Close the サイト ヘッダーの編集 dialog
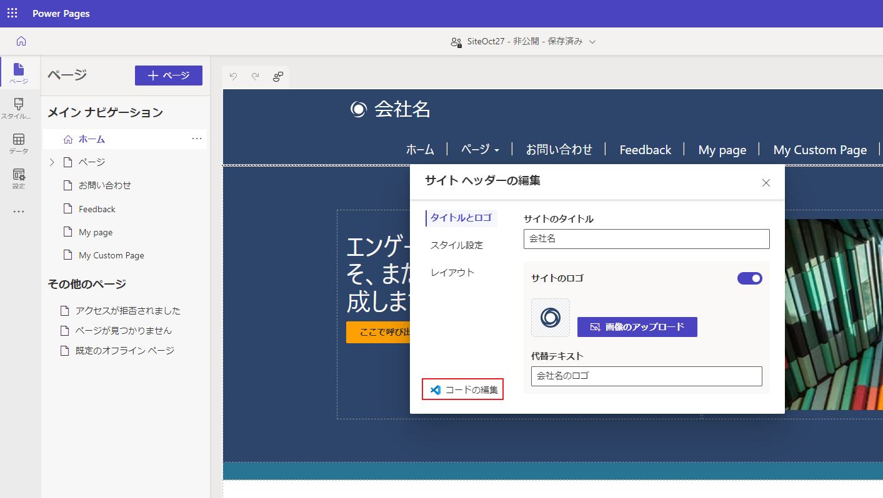 (x=766, y=183)
